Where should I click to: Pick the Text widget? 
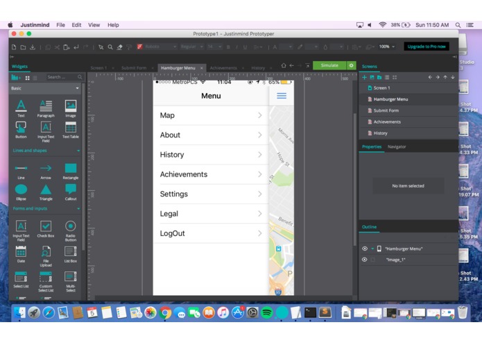tap(21, 108)
